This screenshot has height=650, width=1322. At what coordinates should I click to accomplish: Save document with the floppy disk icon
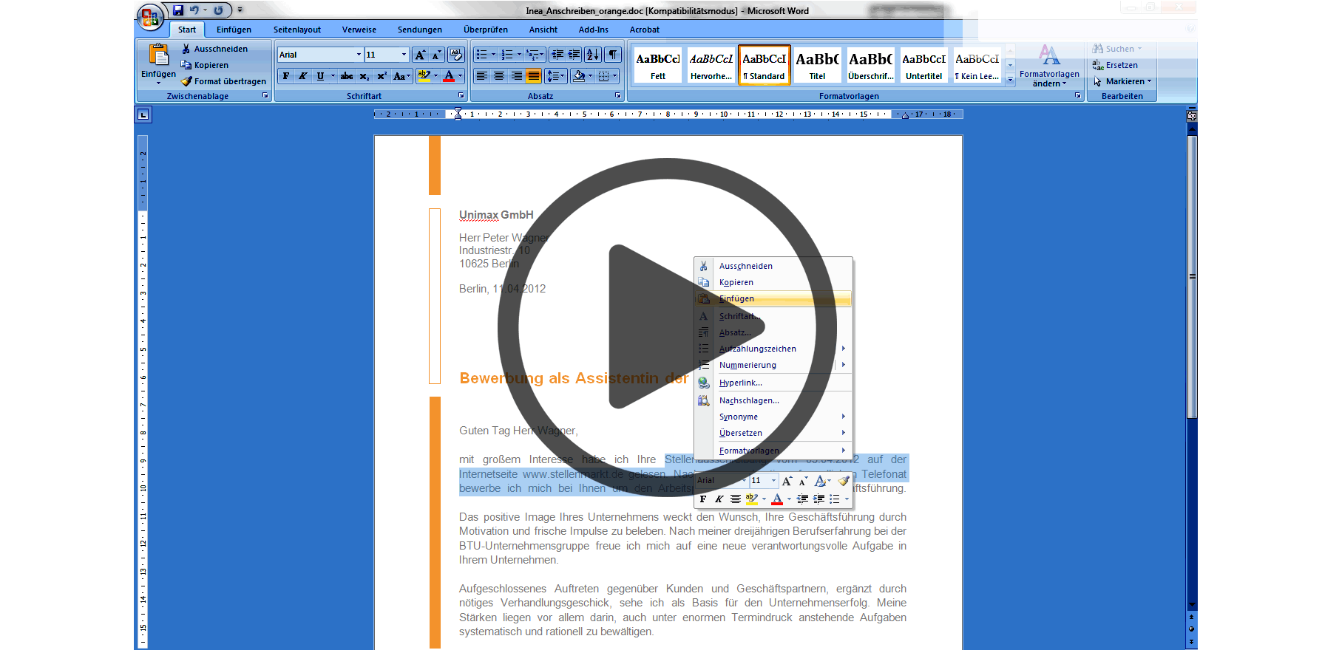coord(178,10)
